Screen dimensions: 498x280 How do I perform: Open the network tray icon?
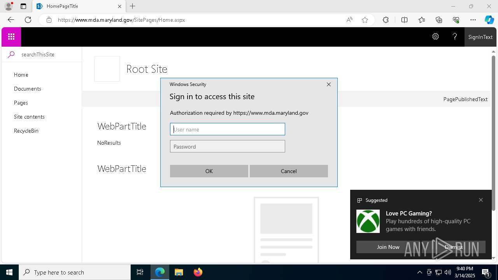[x=438, y=272]
